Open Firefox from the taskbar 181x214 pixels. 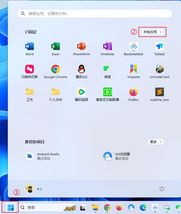pyautogui.click(x=119, y=207)
